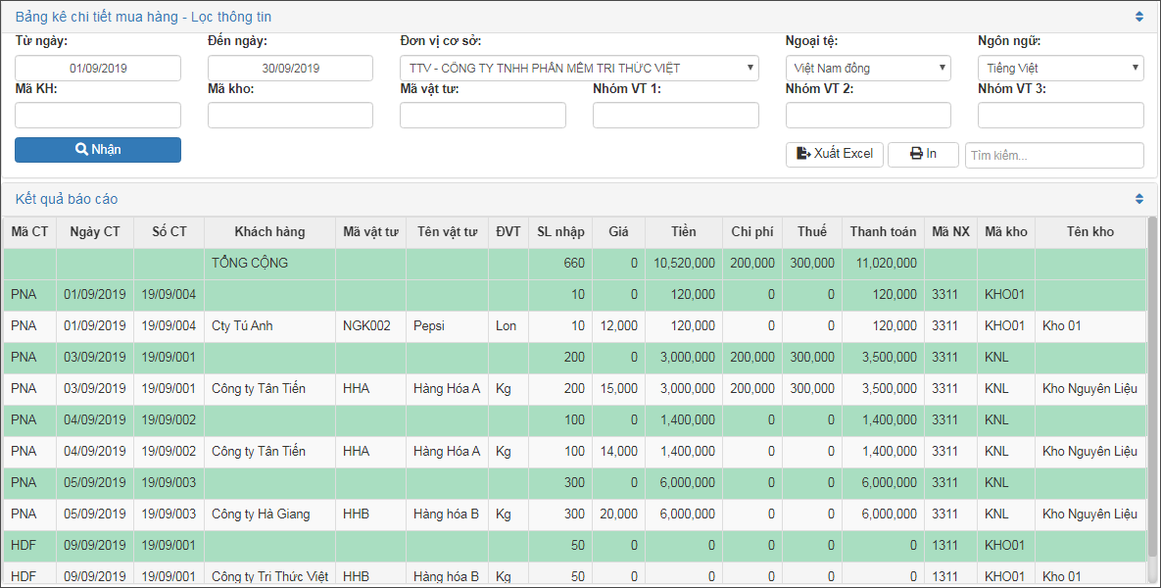
Task: Open the Ngôn ngữ language dropdown
Action: [x=1060, y=69]
